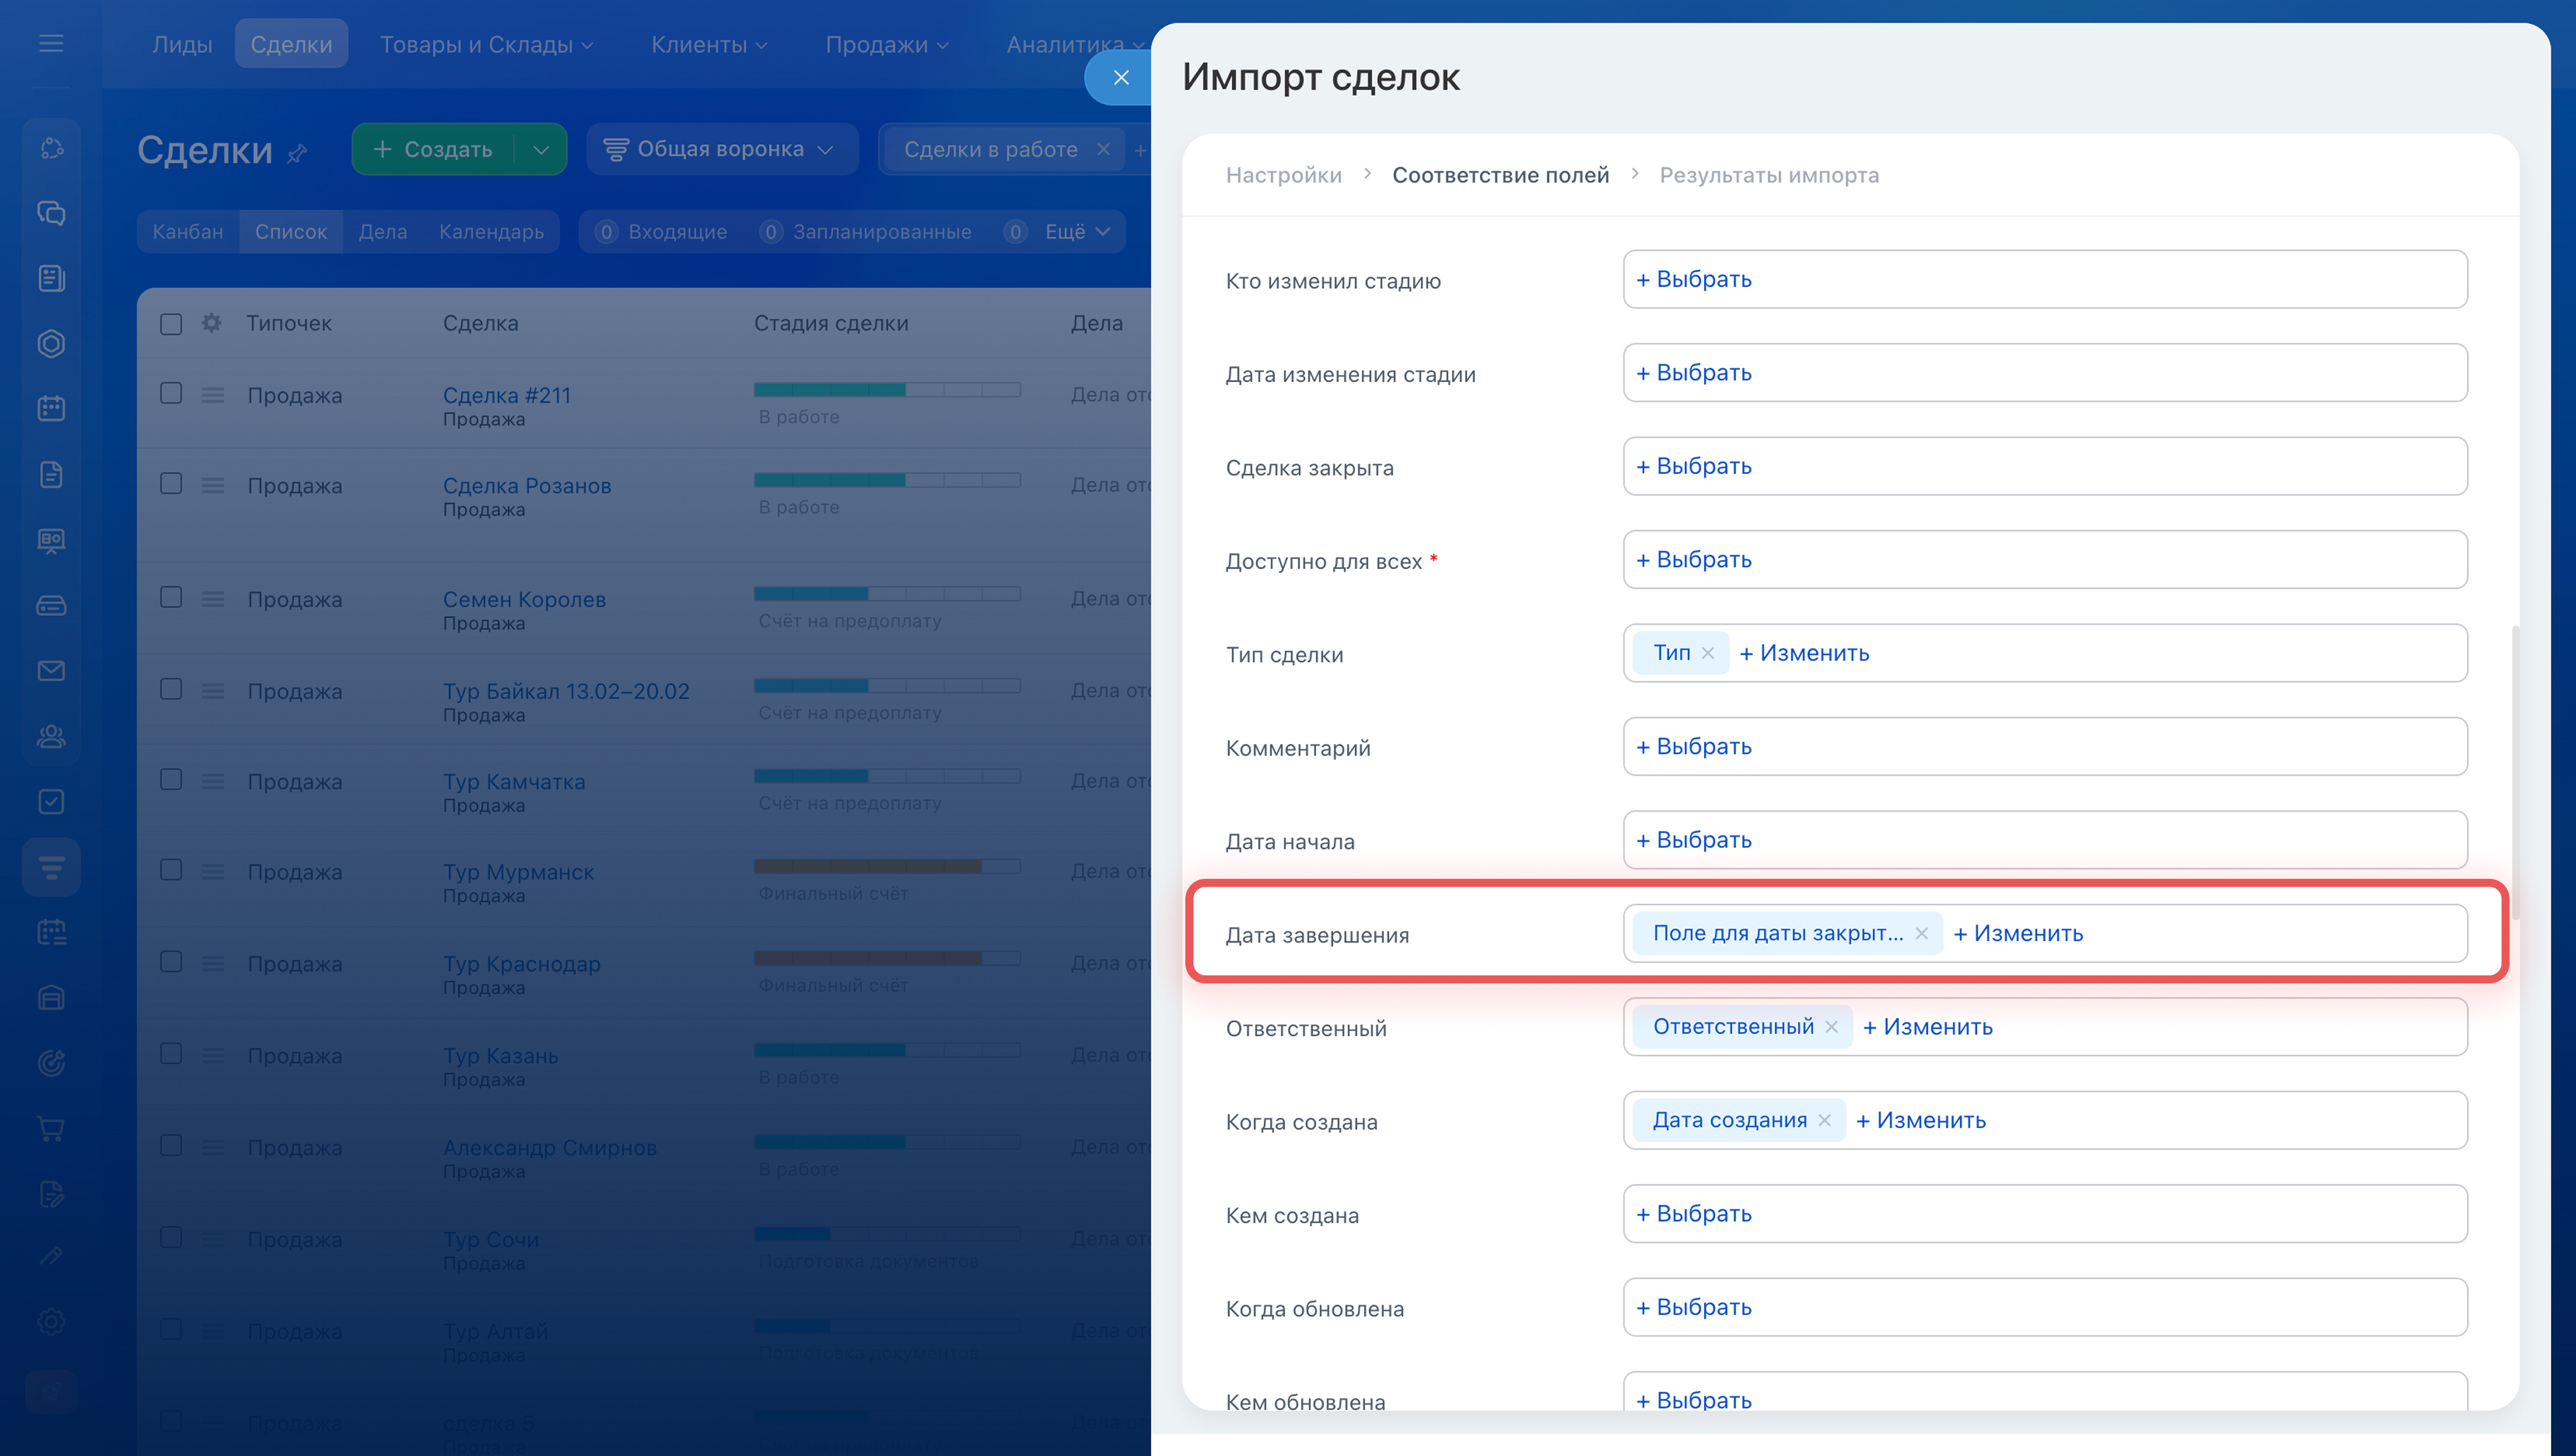Remove the Ответственный mapping tag
This screenshot has height=1456, width=2576.
[x=1831, y=1027]
